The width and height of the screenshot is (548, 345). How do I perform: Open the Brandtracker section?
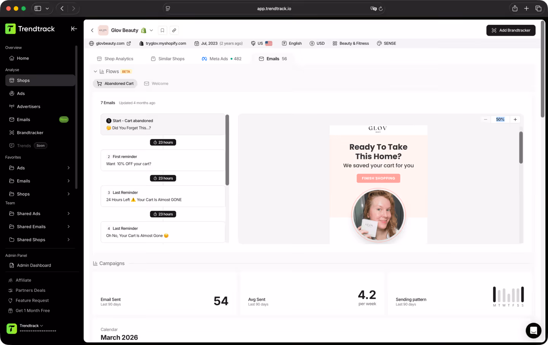click(x=30, y=132)
